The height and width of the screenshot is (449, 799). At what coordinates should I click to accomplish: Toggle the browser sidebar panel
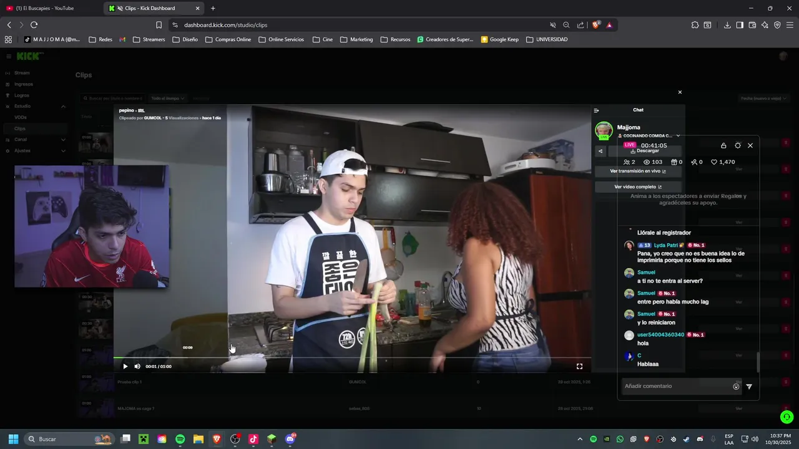point(740,25)
